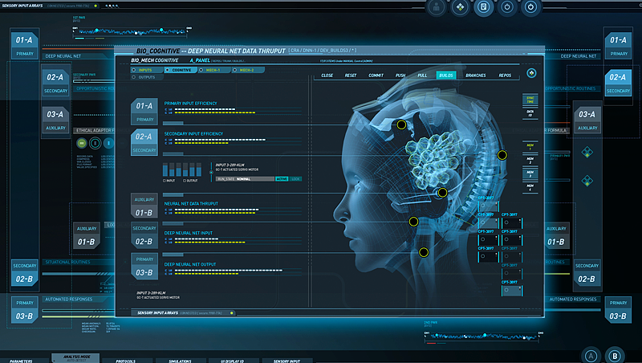Select the circled A icon at bottom right
Screen dimensions: 642x363
tap(591, 356)
